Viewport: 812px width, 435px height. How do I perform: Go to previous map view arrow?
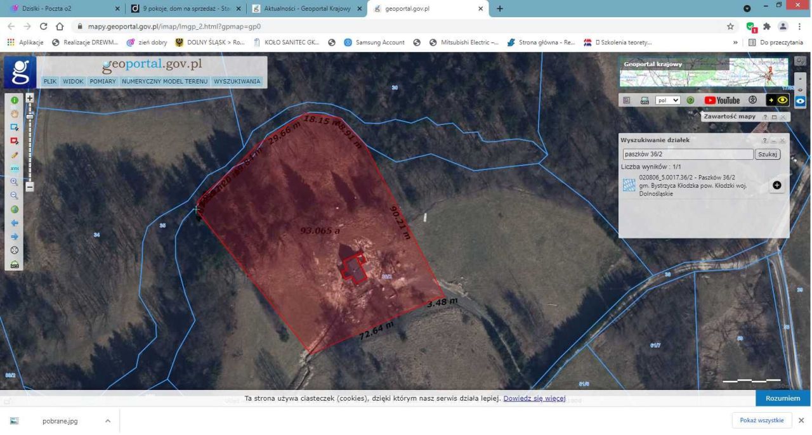tap(14, 223)
